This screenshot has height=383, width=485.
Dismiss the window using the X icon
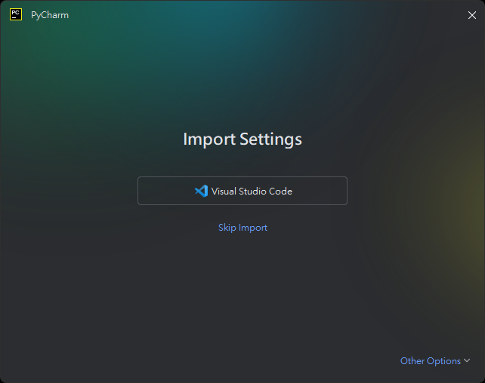tap(471, 15)
